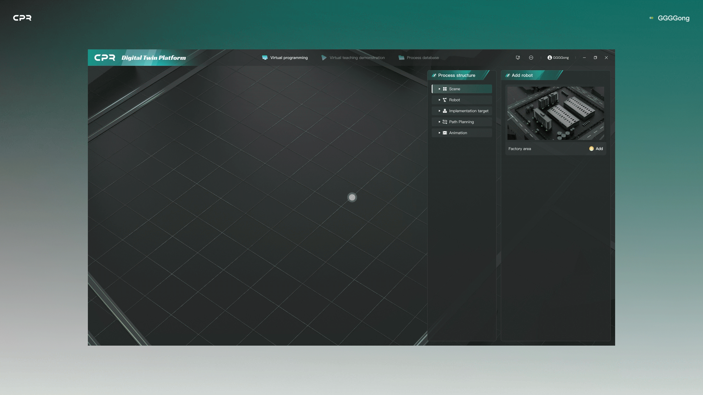Click the Scene grid icon
703x395 pixels.
coord(445,89)
